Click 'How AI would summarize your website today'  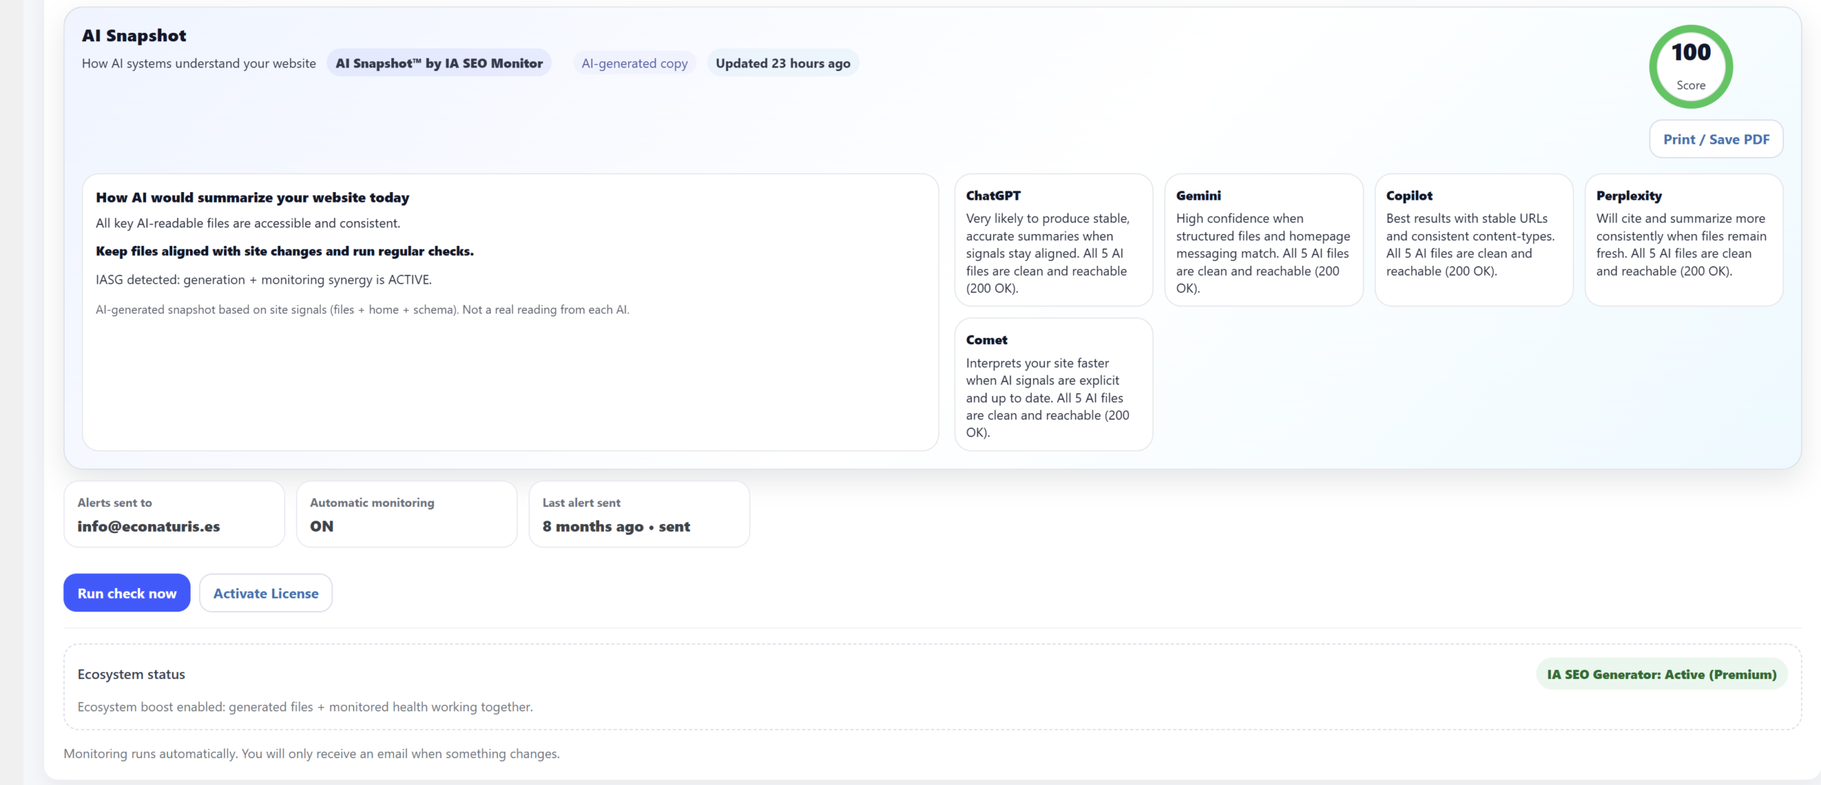tap(253, 198)
